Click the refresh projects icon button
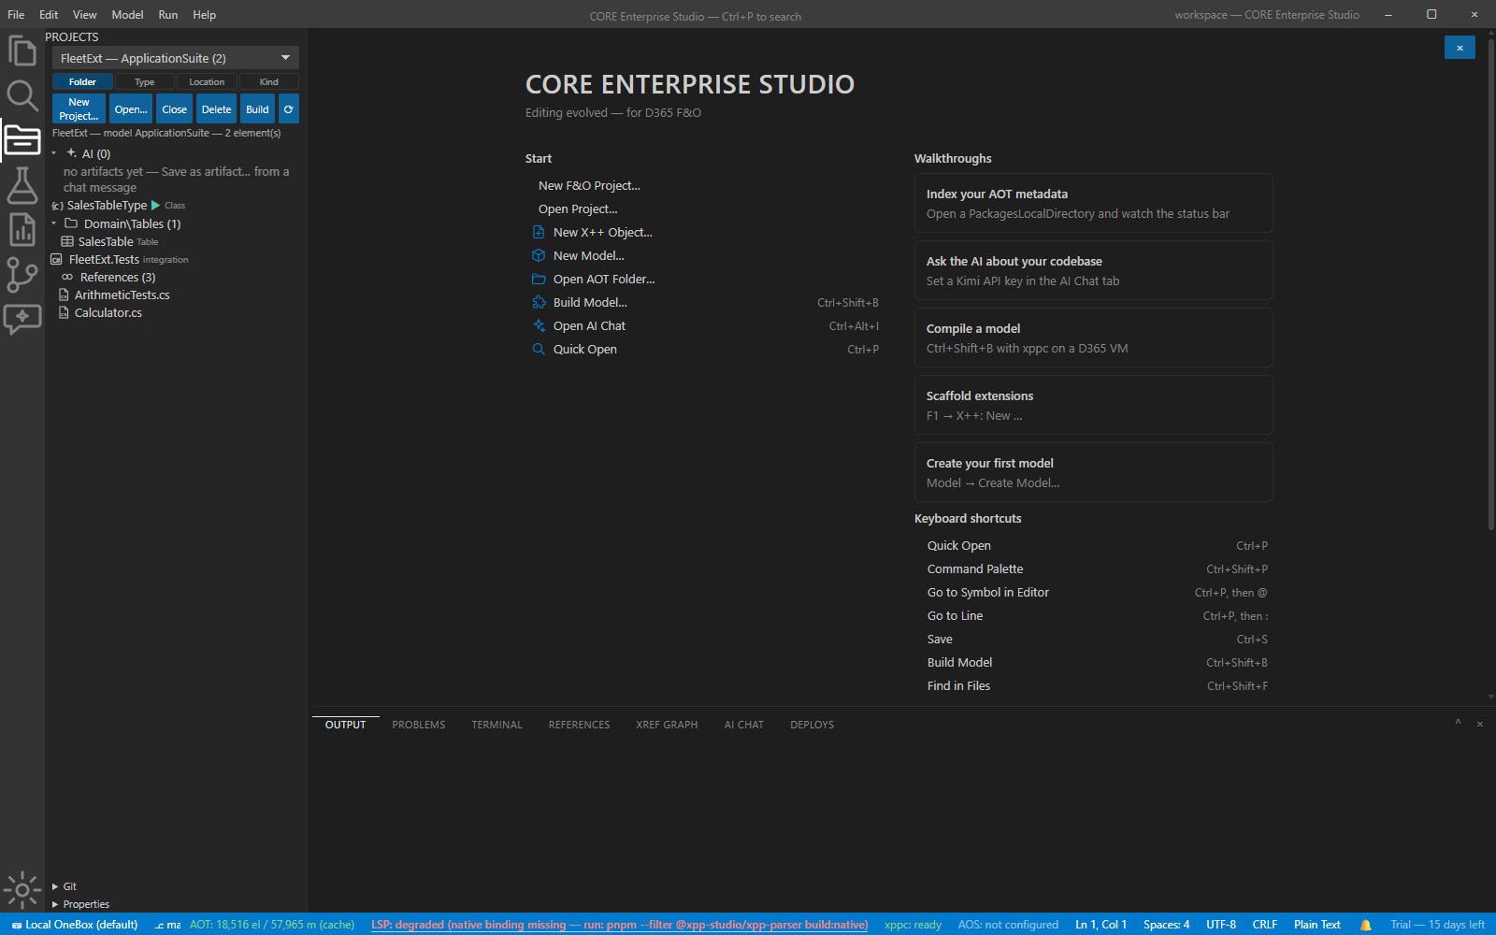The image size is (1496, 935). tap(289, 109)
